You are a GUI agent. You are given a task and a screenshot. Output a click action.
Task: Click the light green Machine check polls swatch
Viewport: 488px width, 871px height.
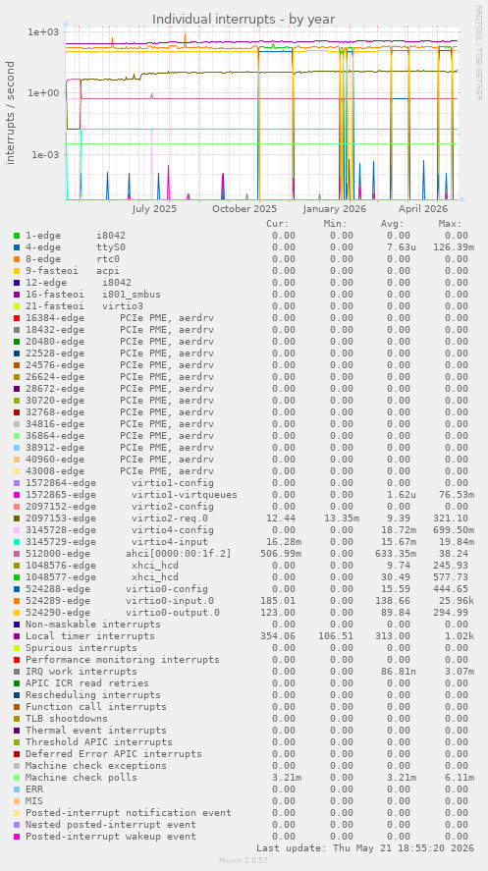pos(17,777)
